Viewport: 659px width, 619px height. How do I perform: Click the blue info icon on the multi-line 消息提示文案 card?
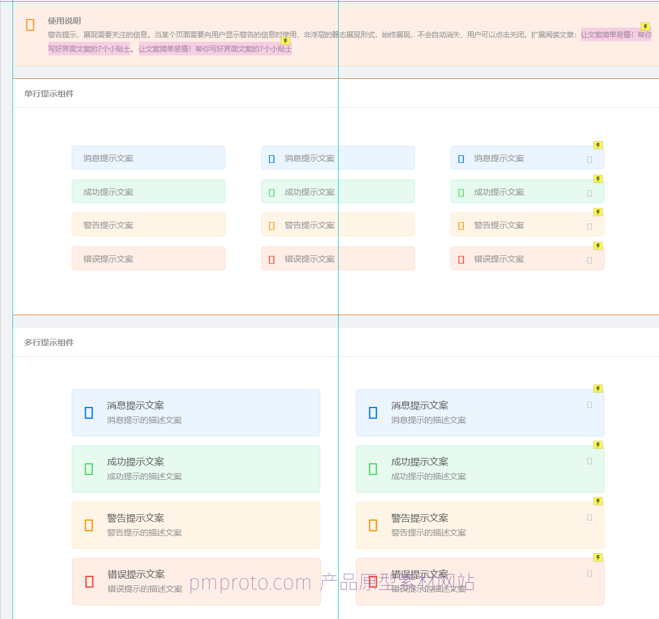point(89,412)
